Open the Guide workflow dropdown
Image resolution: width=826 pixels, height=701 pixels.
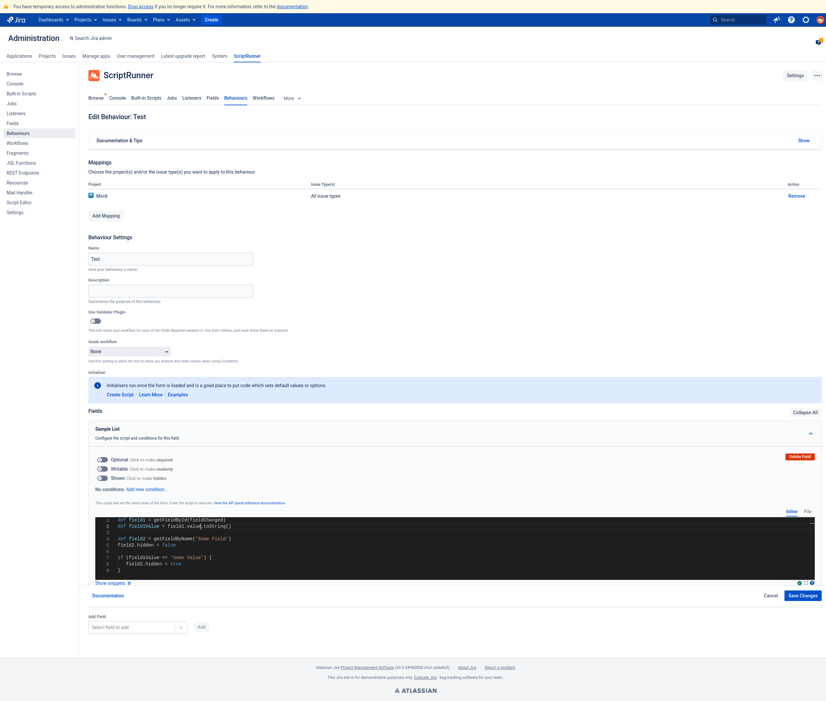[129, 351]
